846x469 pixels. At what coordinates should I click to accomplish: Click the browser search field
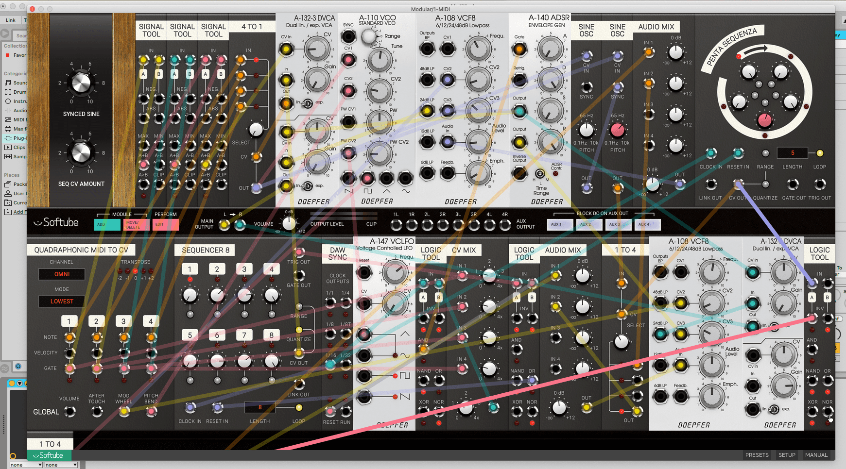coord(20,35)
